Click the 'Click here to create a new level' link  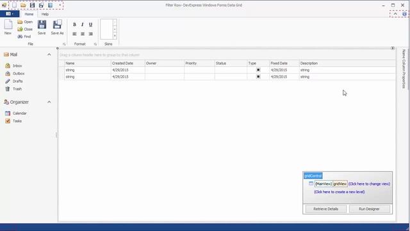click(x=339, y=192)
